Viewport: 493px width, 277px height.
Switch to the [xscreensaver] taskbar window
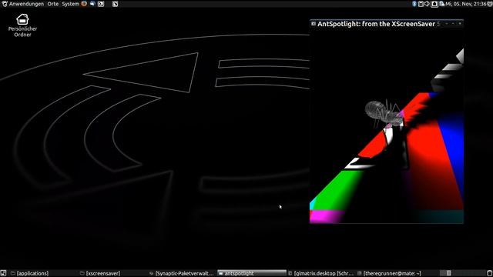point(100,273)
